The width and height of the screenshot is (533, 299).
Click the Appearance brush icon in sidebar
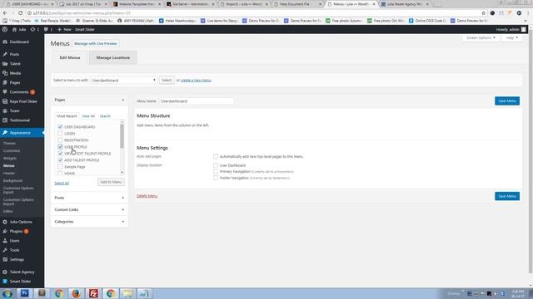[x=5, y=133]
